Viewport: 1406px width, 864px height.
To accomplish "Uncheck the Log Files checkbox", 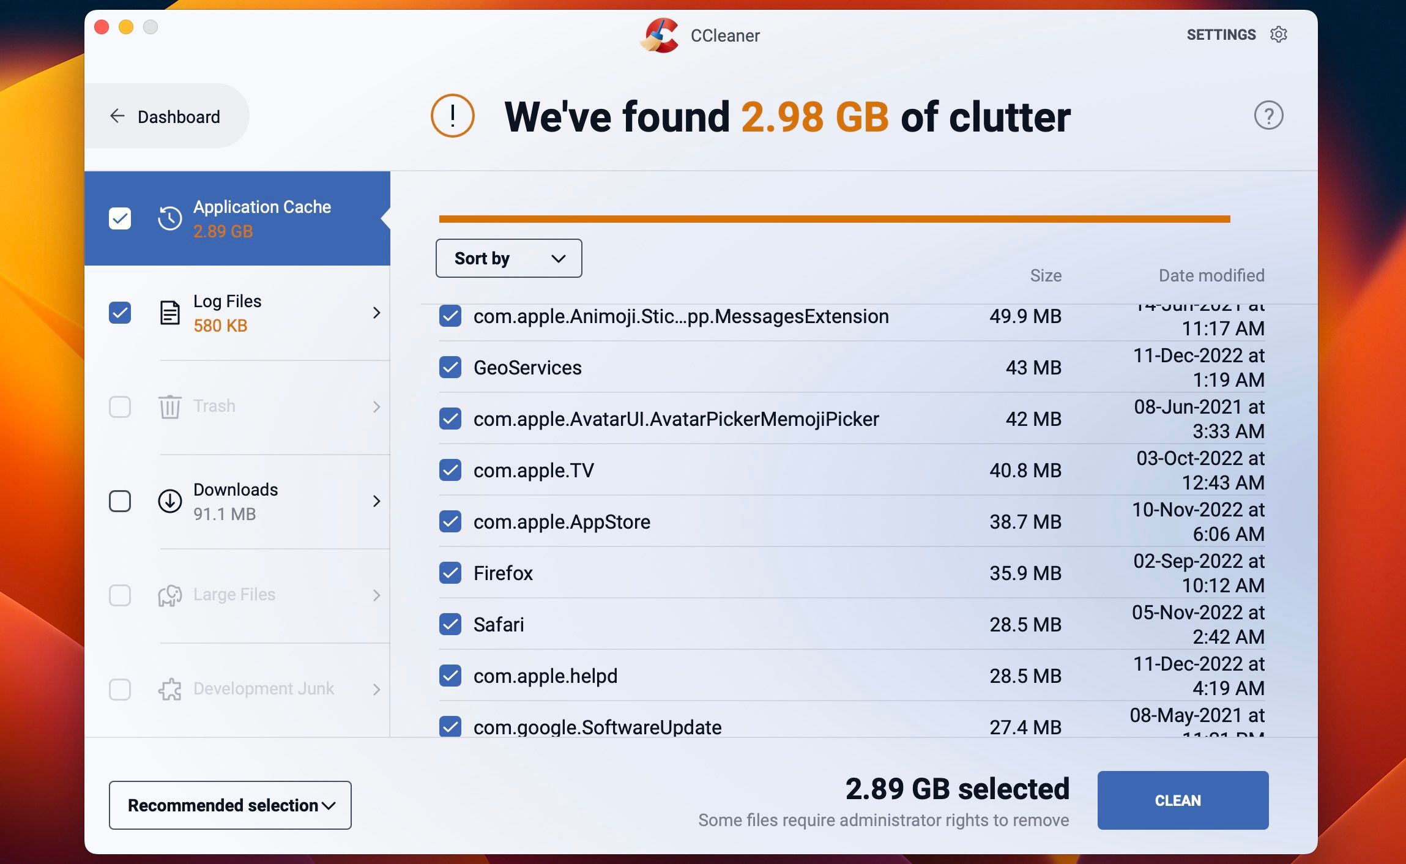I will [120, 313].
